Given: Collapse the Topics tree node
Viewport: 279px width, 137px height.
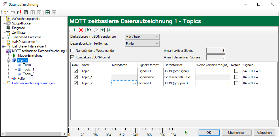Looking at the screenshot, I should (x=8, y=60).
